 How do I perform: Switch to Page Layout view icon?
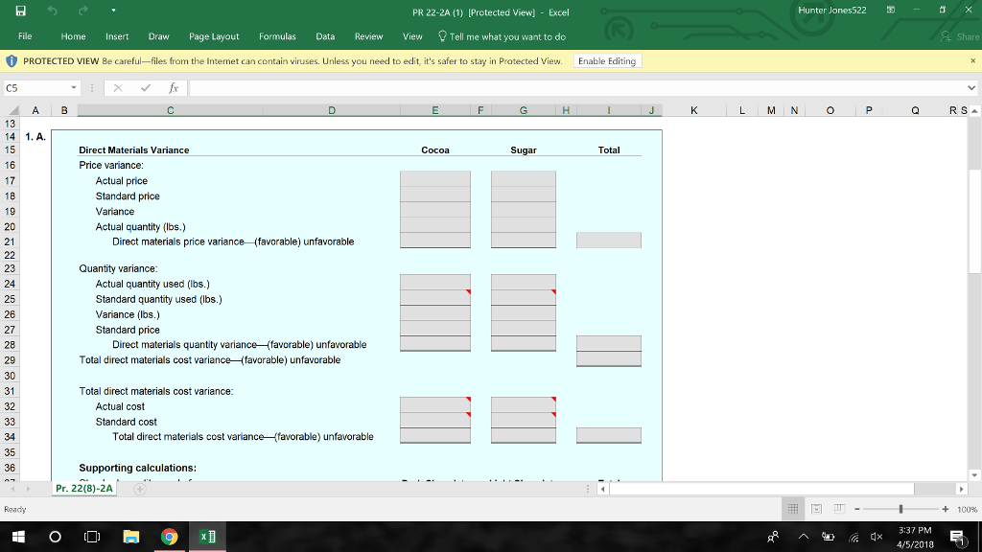(817, 509)
